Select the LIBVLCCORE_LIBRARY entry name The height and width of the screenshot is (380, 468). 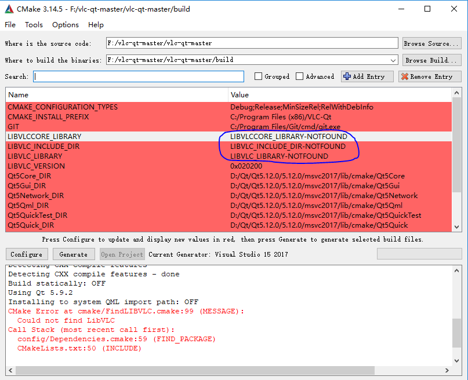tap(45, 137)
